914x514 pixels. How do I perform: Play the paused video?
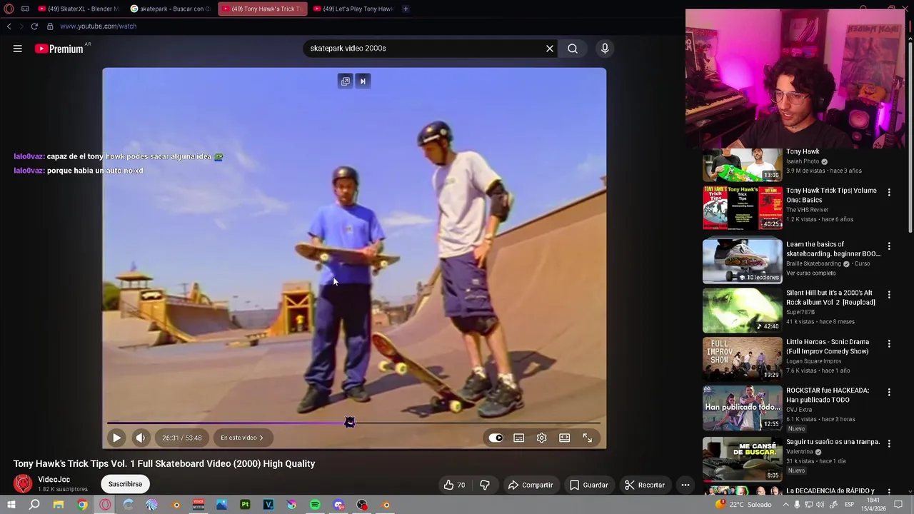point(116,438)
